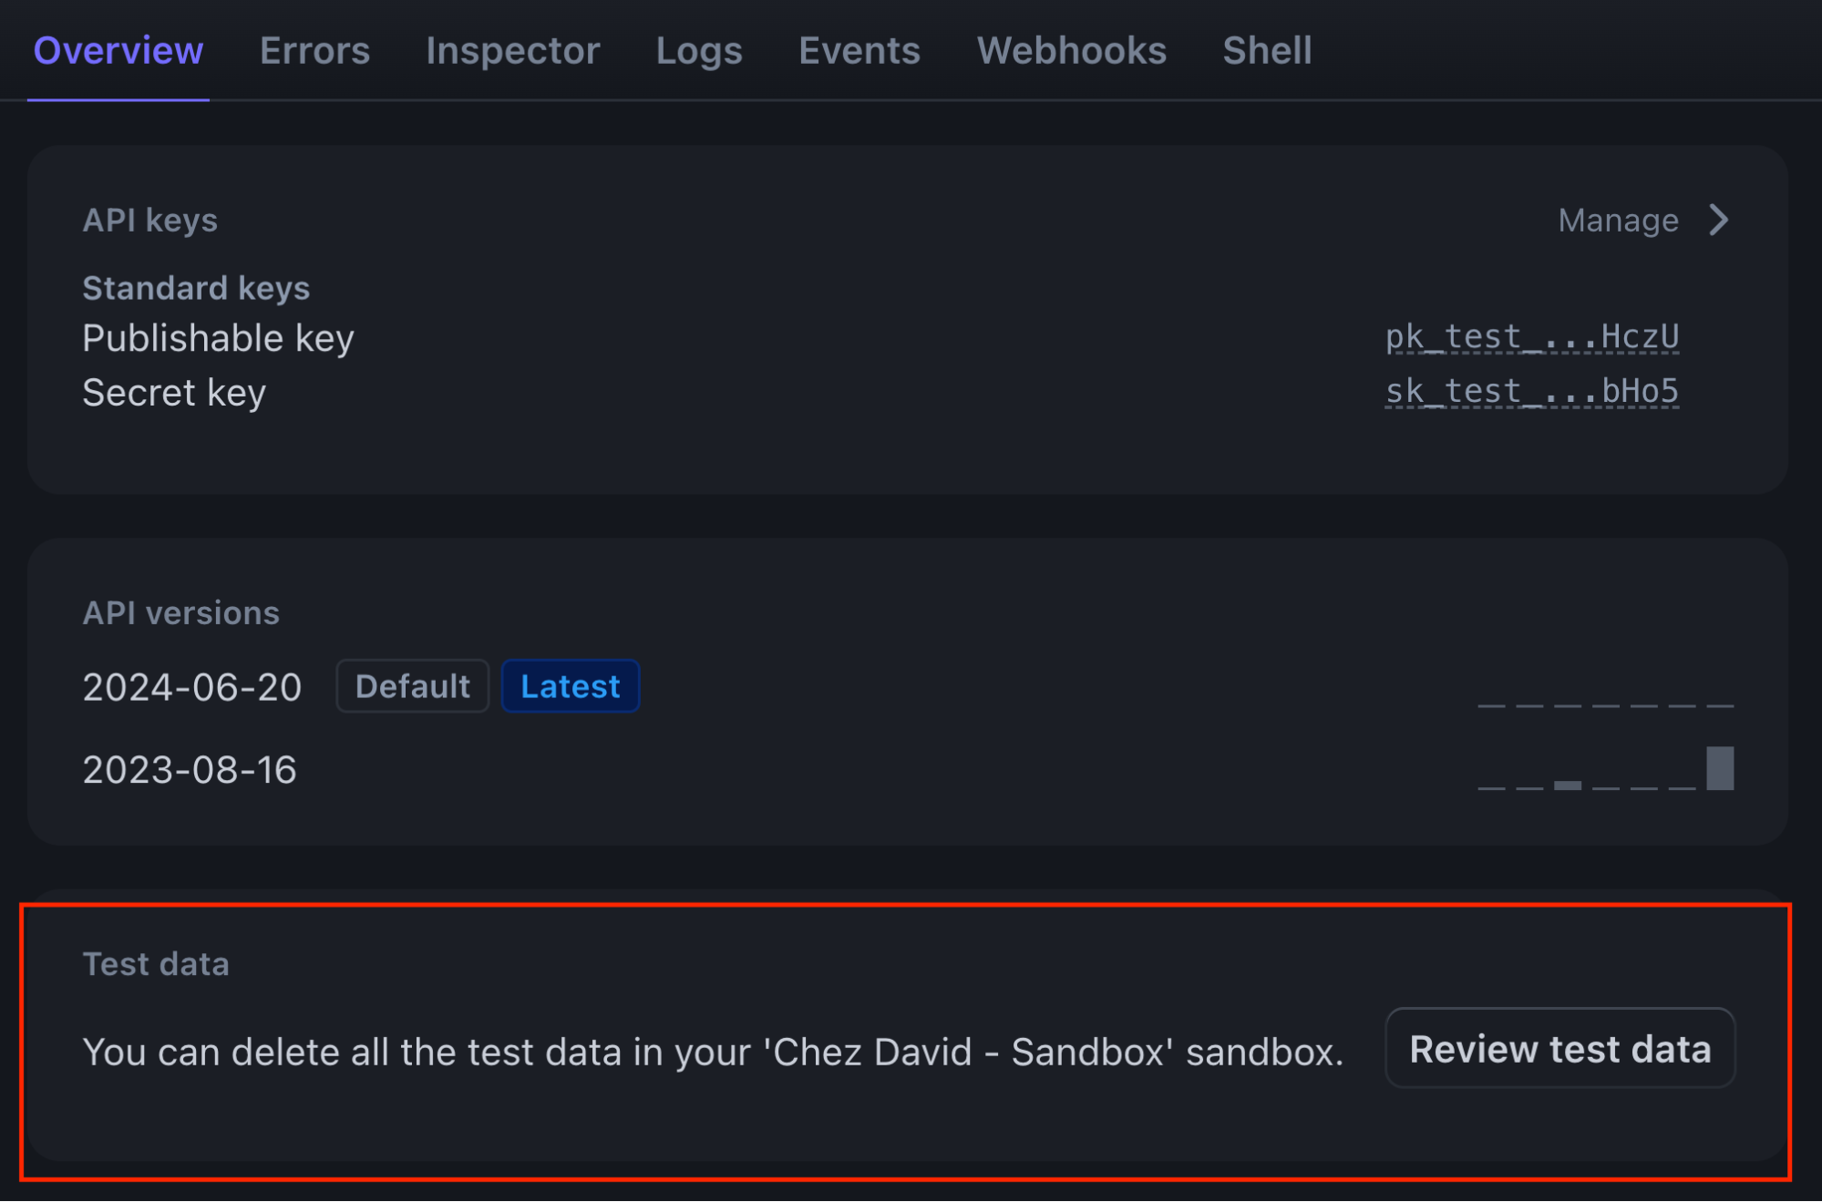
Task: Click the chevron arrow beside Manage
Action: tap(1719, 221)
